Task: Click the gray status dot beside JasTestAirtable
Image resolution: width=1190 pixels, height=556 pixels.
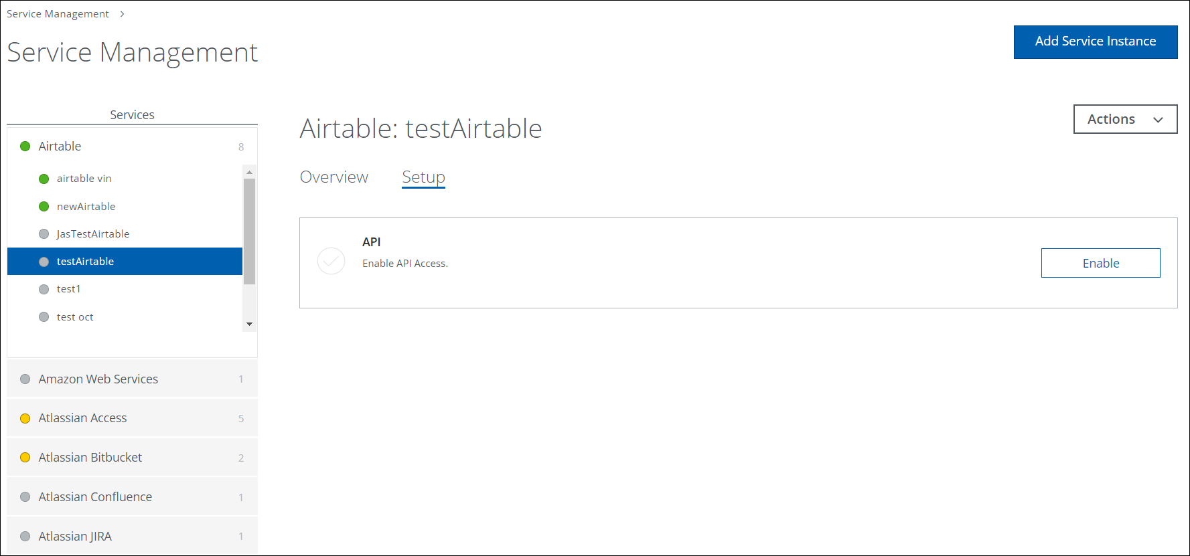Action: tap(44, 234)
